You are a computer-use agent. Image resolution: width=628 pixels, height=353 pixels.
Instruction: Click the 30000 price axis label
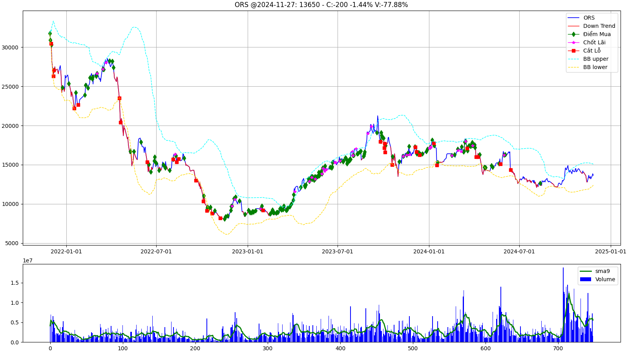click(x=11, y=47)
